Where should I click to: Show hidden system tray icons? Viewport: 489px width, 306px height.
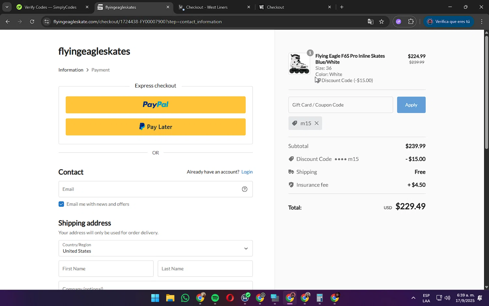point(413,298)
